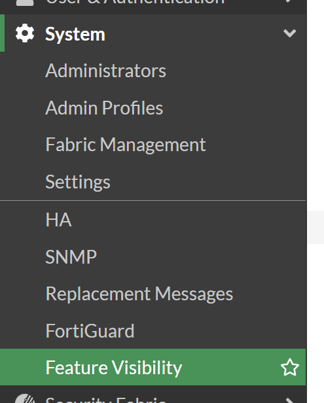Click the Security Fabric icon
Screen dimensions: 324x403
[x=25, y=398]
